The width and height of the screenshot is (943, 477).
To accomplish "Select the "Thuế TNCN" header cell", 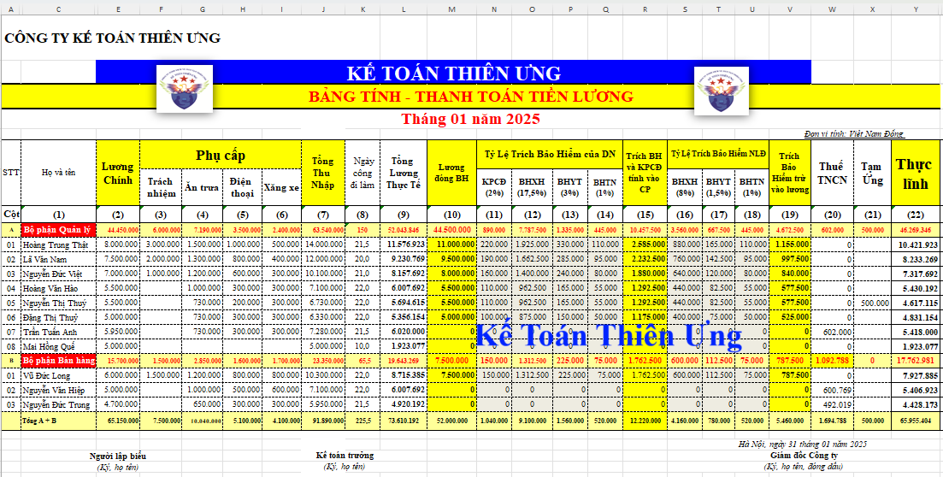I will coord(832,173).
